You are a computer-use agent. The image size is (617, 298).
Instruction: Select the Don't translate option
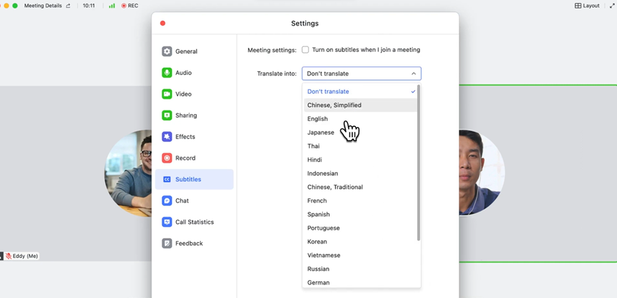tap(328, 92)
